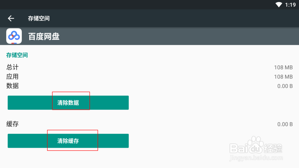This screenshot has height=168, width=299.
Task: Click the 清除数据 button
Action: coord(68,103)
